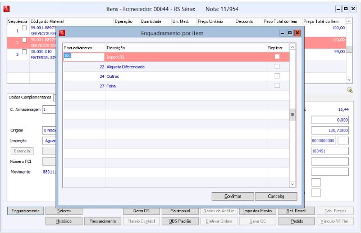Viewport: 361px width, 233px height.
Task: Click the C. Armazenagem input field
Action: pyautogui.click(x=49, y=110)
